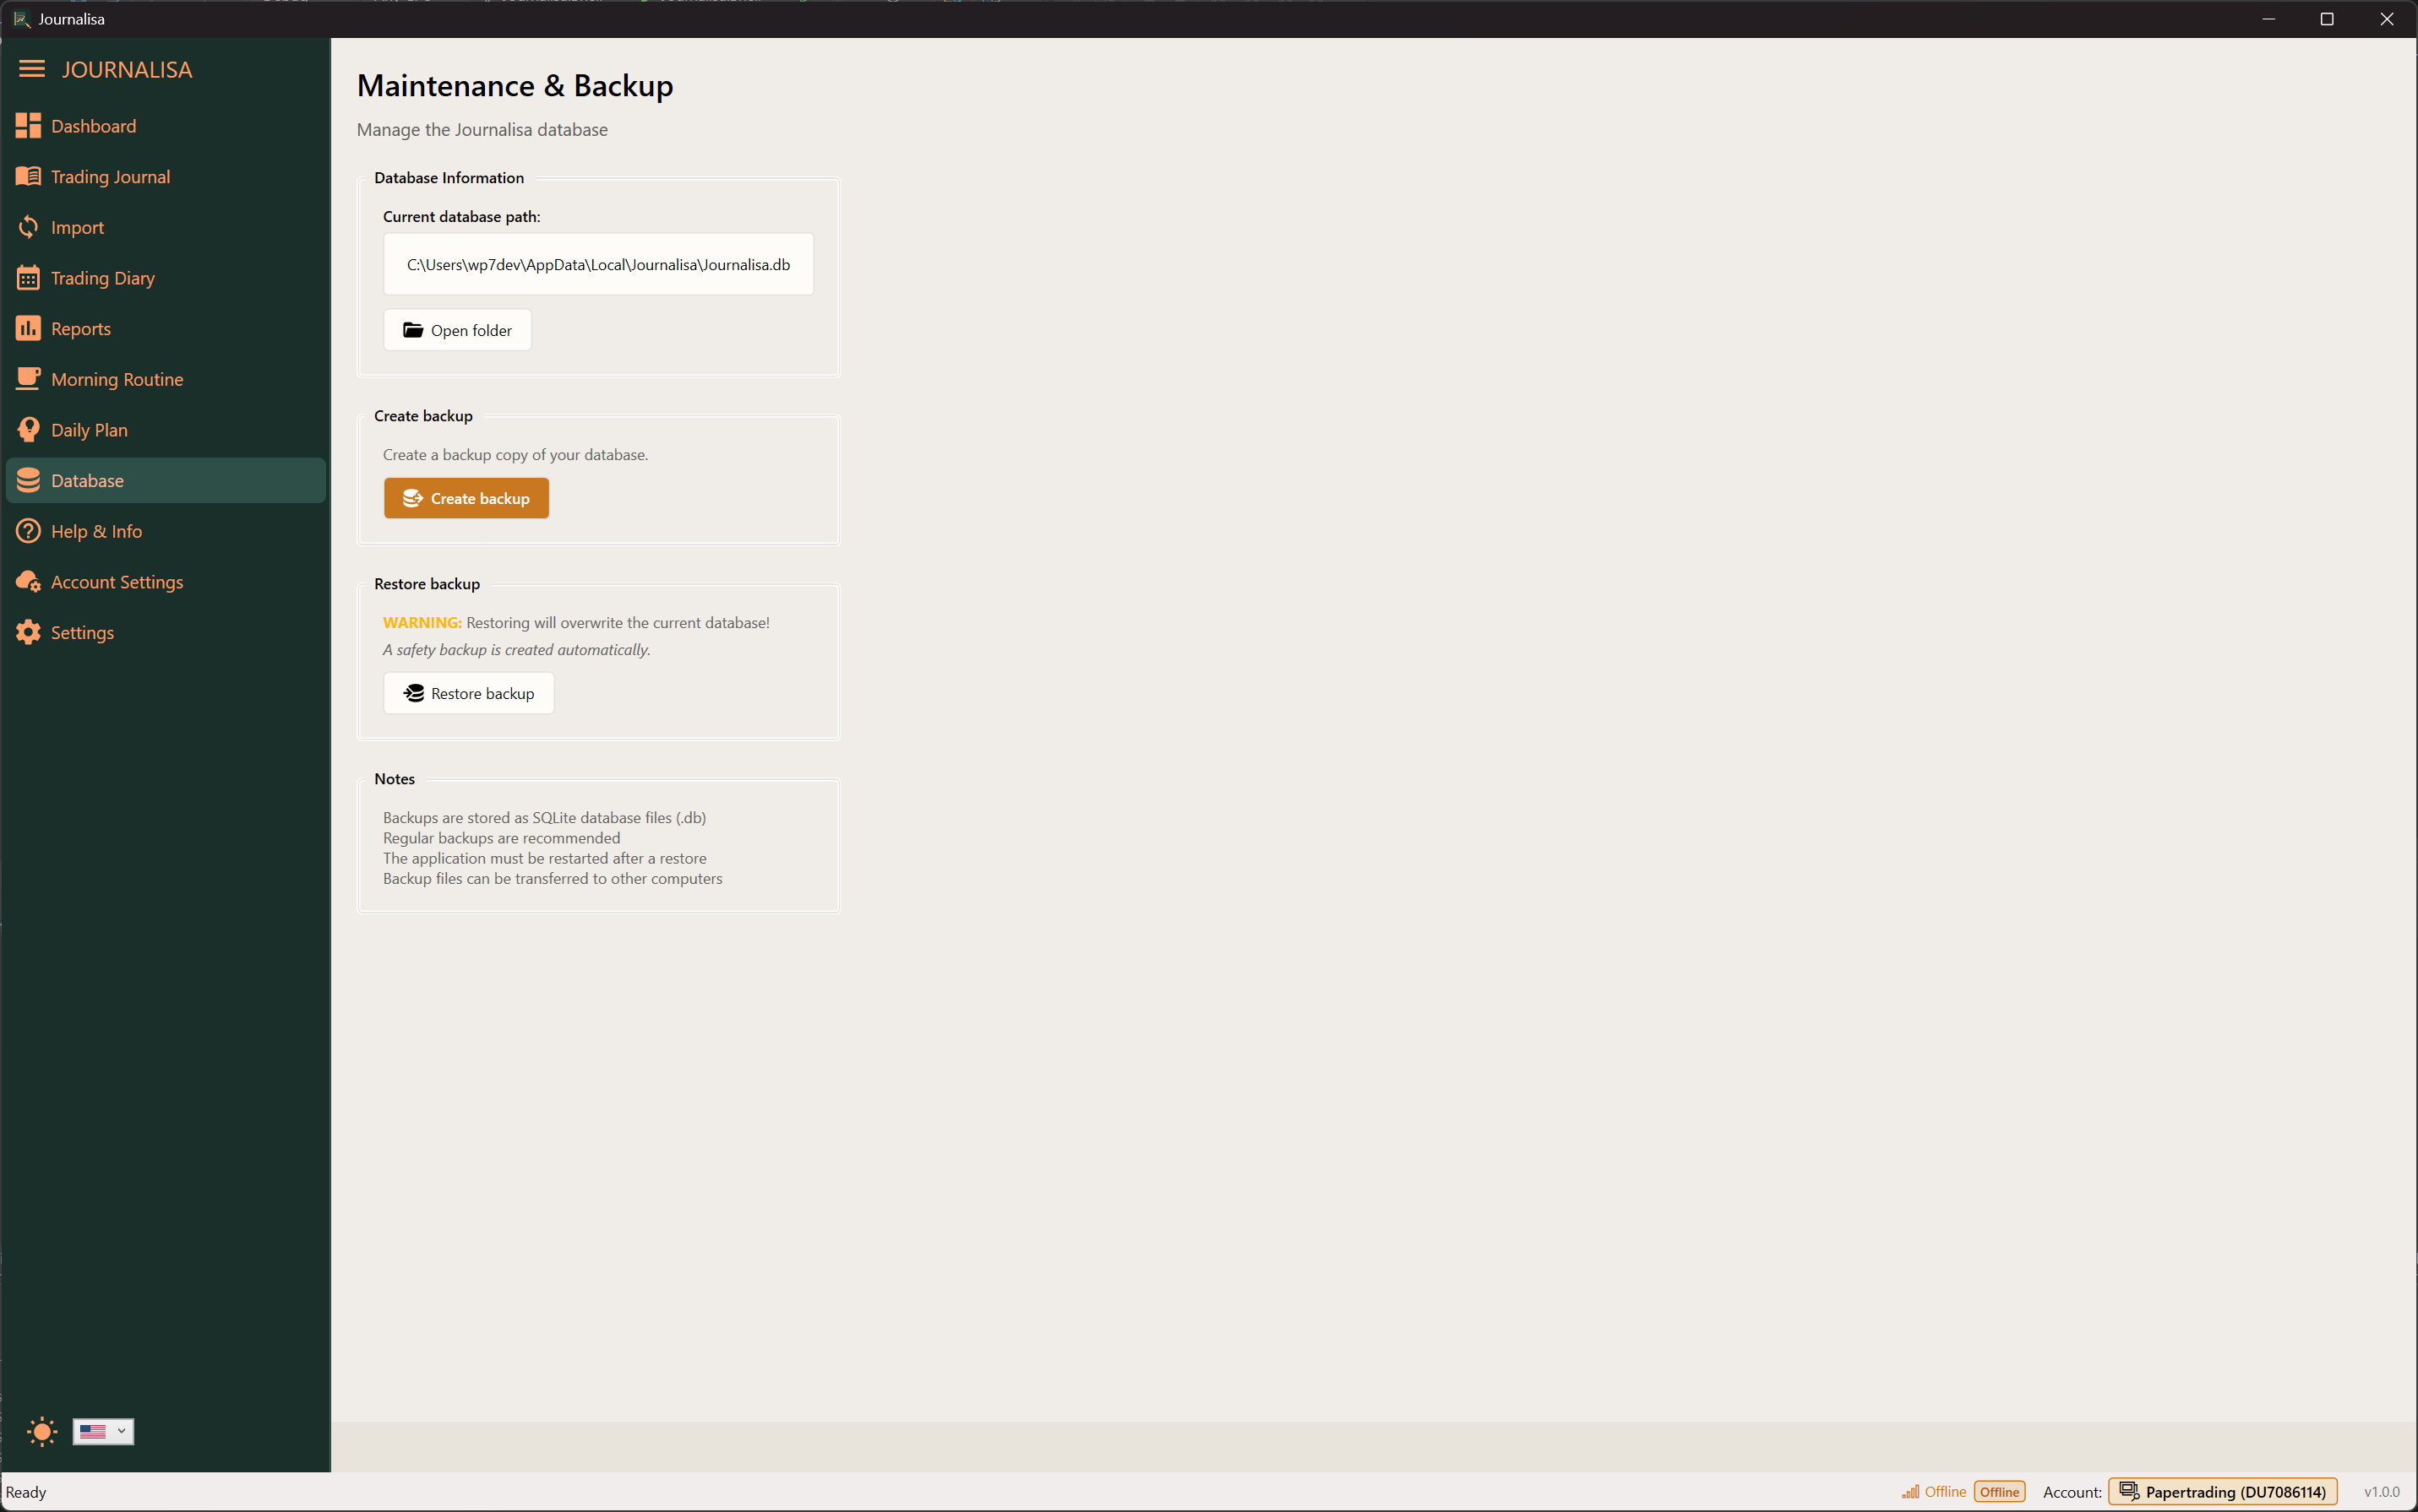Open Daily Plan from sidebar
This screenshot has height=1512, width=2418.
point(165,430)
